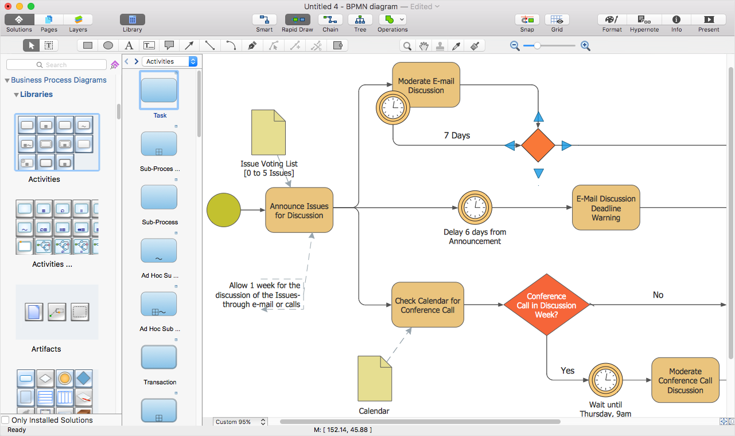The height and width of the screenshot is (436, 735).
Task: Select the Rectangle shape tool
Action: tap(88, 46)
